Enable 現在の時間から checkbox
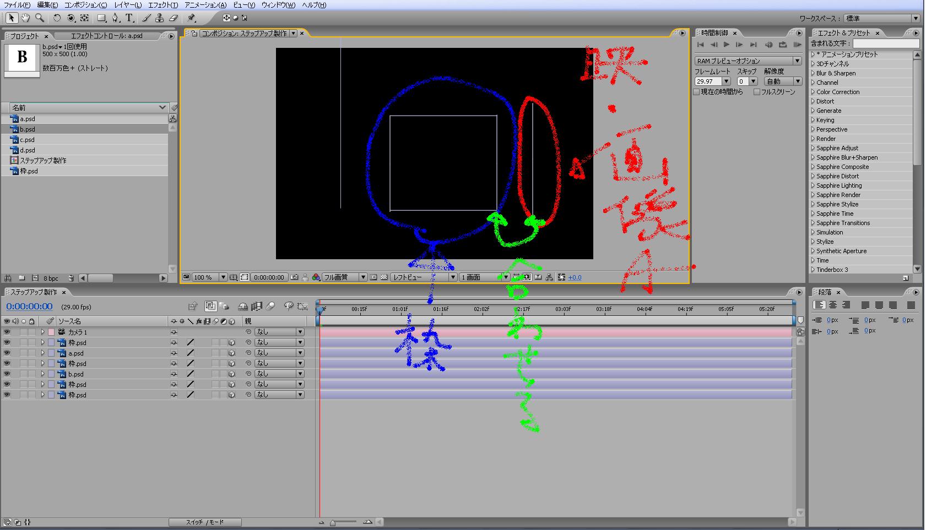The image size is (926, 530). coord(696,92)
